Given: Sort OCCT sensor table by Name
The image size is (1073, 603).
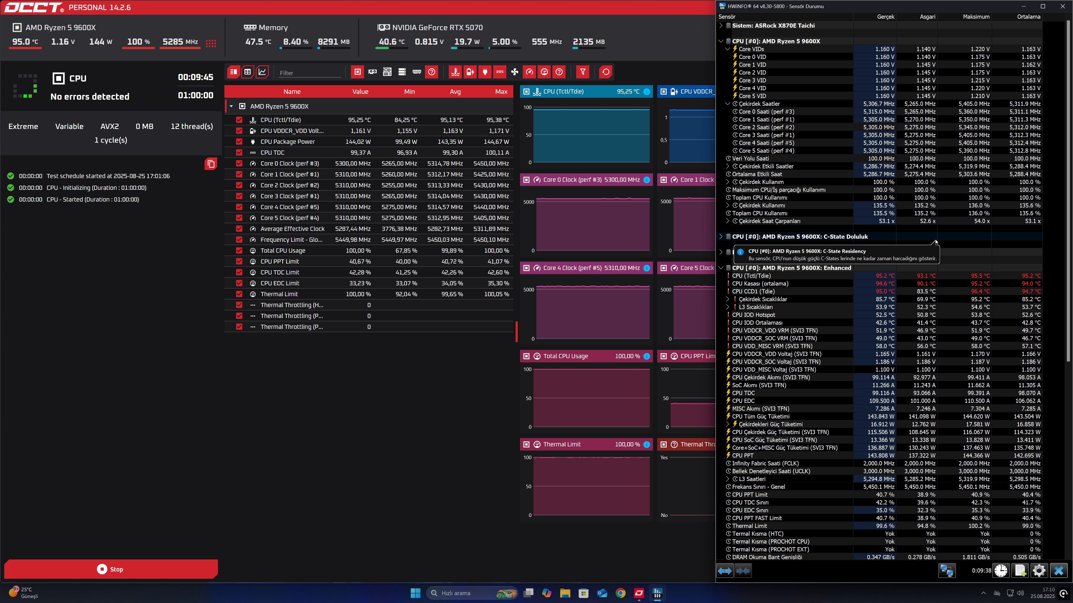Looking at the screenshot, I should point(292,92).
